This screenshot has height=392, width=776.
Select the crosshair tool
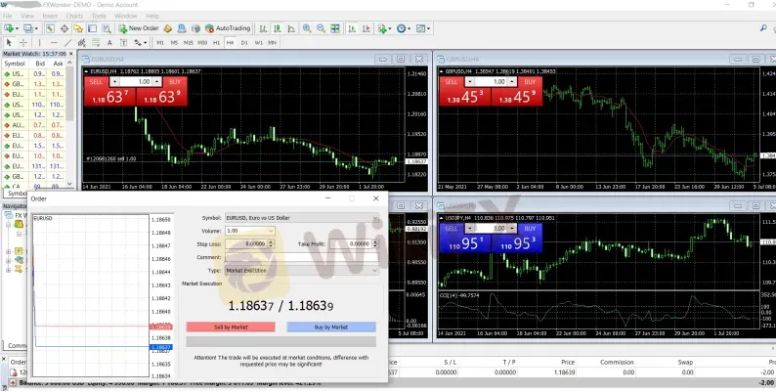[x=22, y=43]
